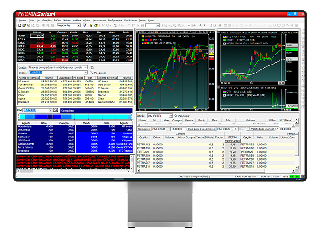Click the down arrow toolbar icon
Viewport: 320px width, 242px height.
(205, 25)
